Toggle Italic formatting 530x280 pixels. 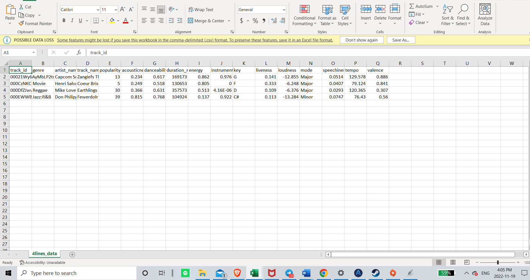pyautogui.click(x=72, y=20)
